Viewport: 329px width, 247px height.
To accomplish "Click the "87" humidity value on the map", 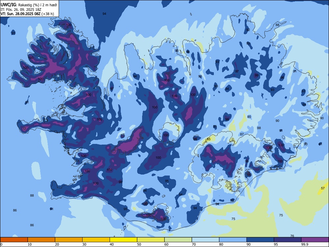I will [x=242, y=134].
